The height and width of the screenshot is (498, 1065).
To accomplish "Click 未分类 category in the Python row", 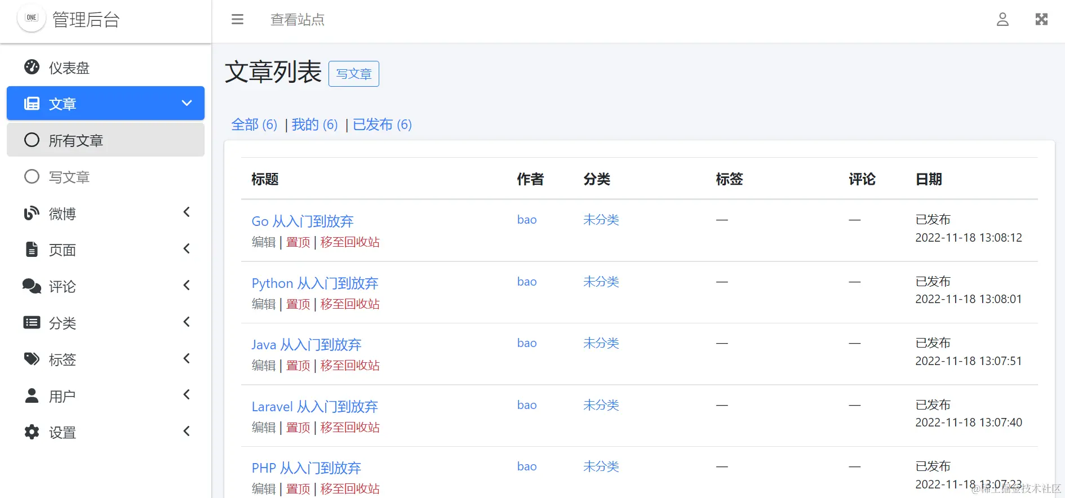I will click(601, 282).
